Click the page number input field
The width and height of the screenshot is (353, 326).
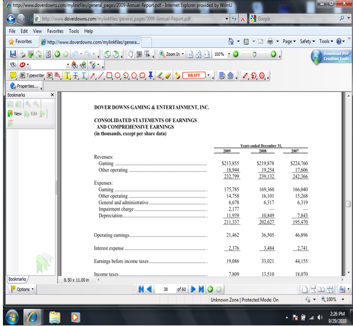pyautogui.click(x=166, y=289)
